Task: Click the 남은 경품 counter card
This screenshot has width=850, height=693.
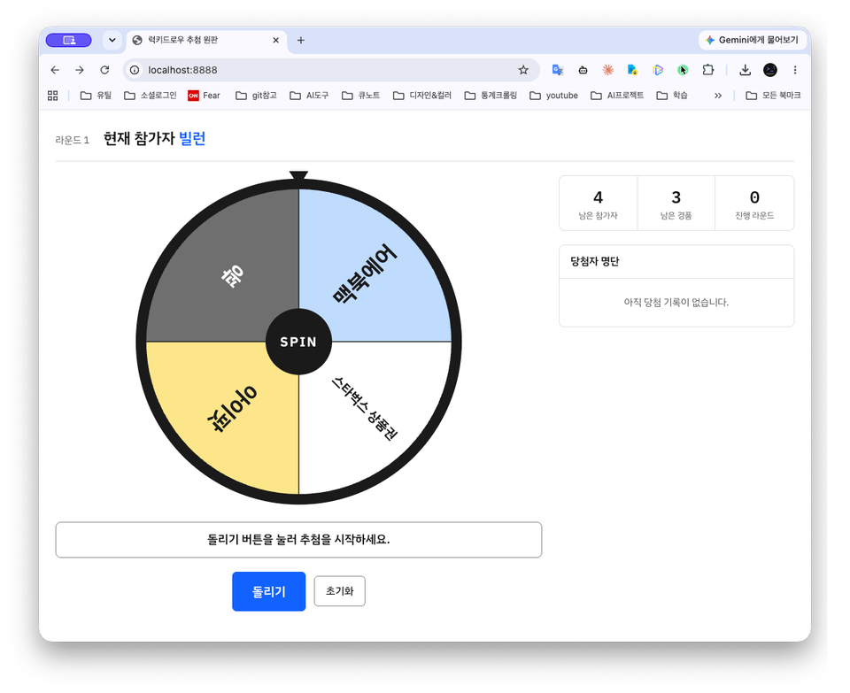Action: 676,204
